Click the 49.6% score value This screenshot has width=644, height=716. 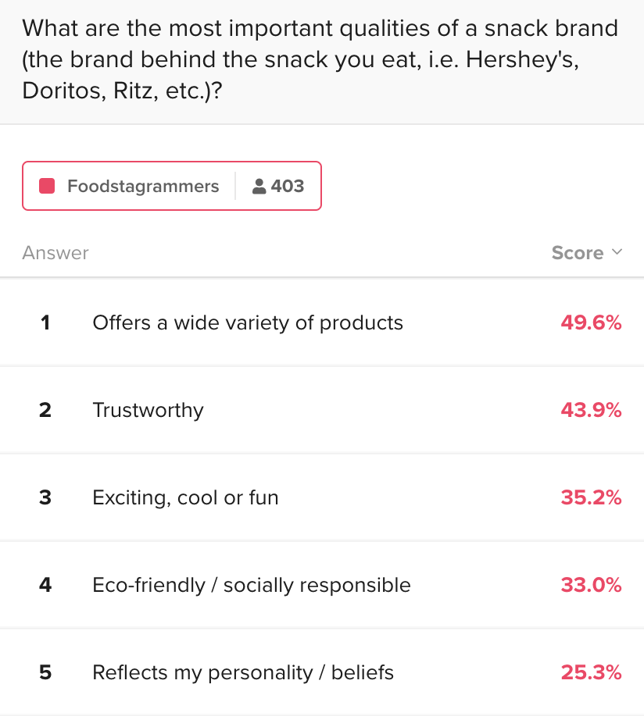click(x=592, y=322)
